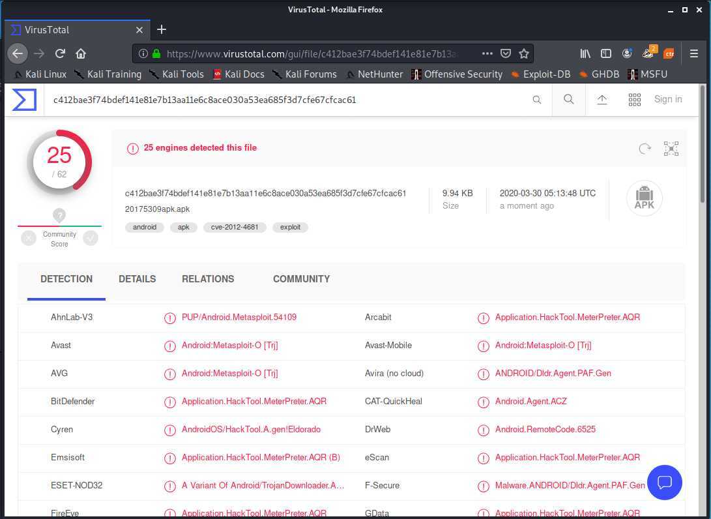
Task: Open the Firefox home page button
Action: (81, 53)
